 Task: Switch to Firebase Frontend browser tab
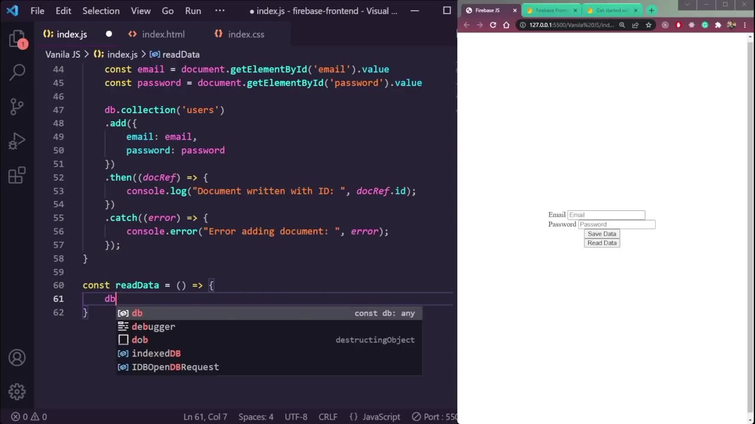(x=551, y=10)
